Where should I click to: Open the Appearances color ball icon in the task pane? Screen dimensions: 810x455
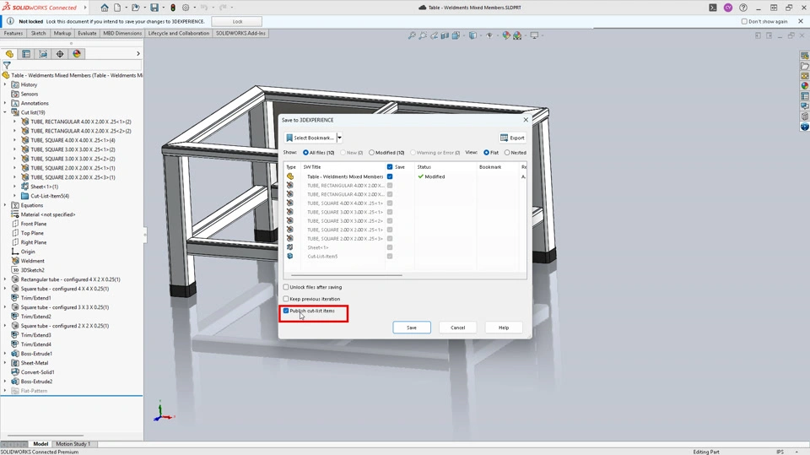coord(804,86)
